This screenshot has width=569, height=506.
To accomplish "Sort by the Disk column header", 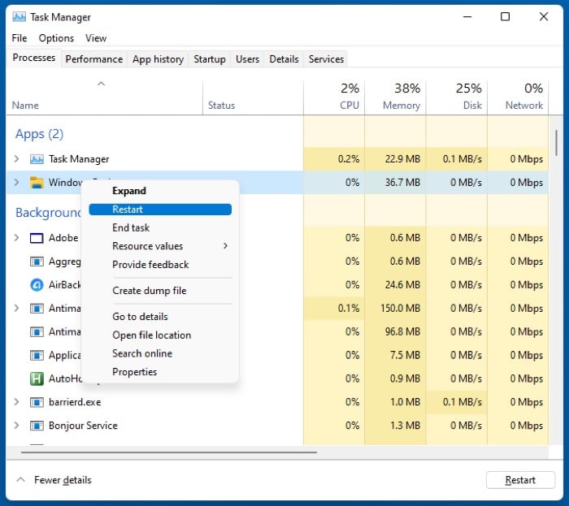I will (457, 97).
